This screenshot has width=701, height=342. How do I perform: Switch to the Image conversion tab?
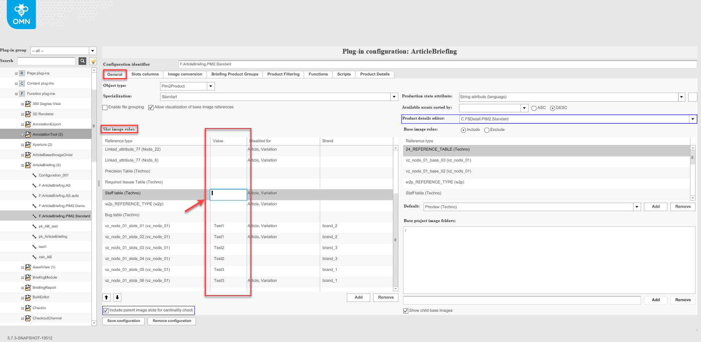pos(185,74)
